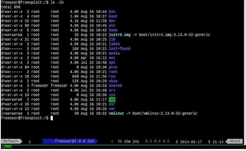Screen dimensions: 246x151
Task: Click the lost+found directory name
Action: point(120,49)
